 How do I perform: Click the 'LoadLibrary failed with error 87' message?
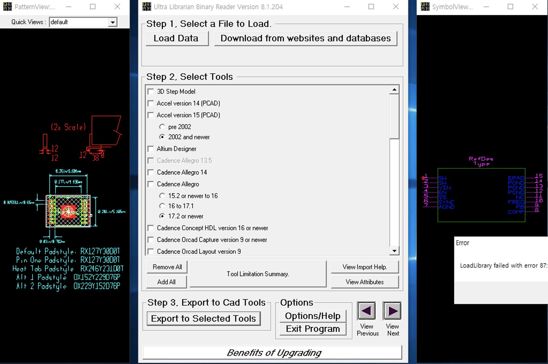(x=504, y=266)
